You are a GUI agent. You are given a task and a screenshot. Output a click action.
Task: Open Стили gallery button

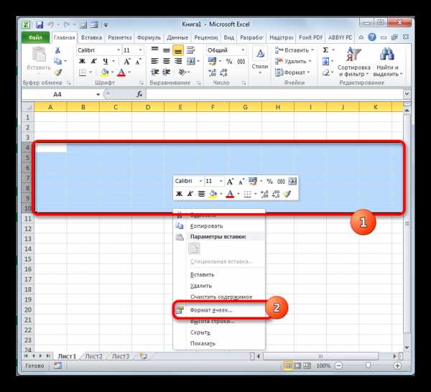tap(260, 61)
